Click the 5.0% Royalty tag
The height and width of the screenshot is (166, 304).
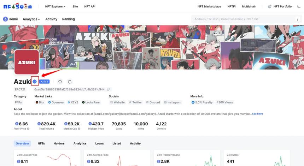point(202,102)
